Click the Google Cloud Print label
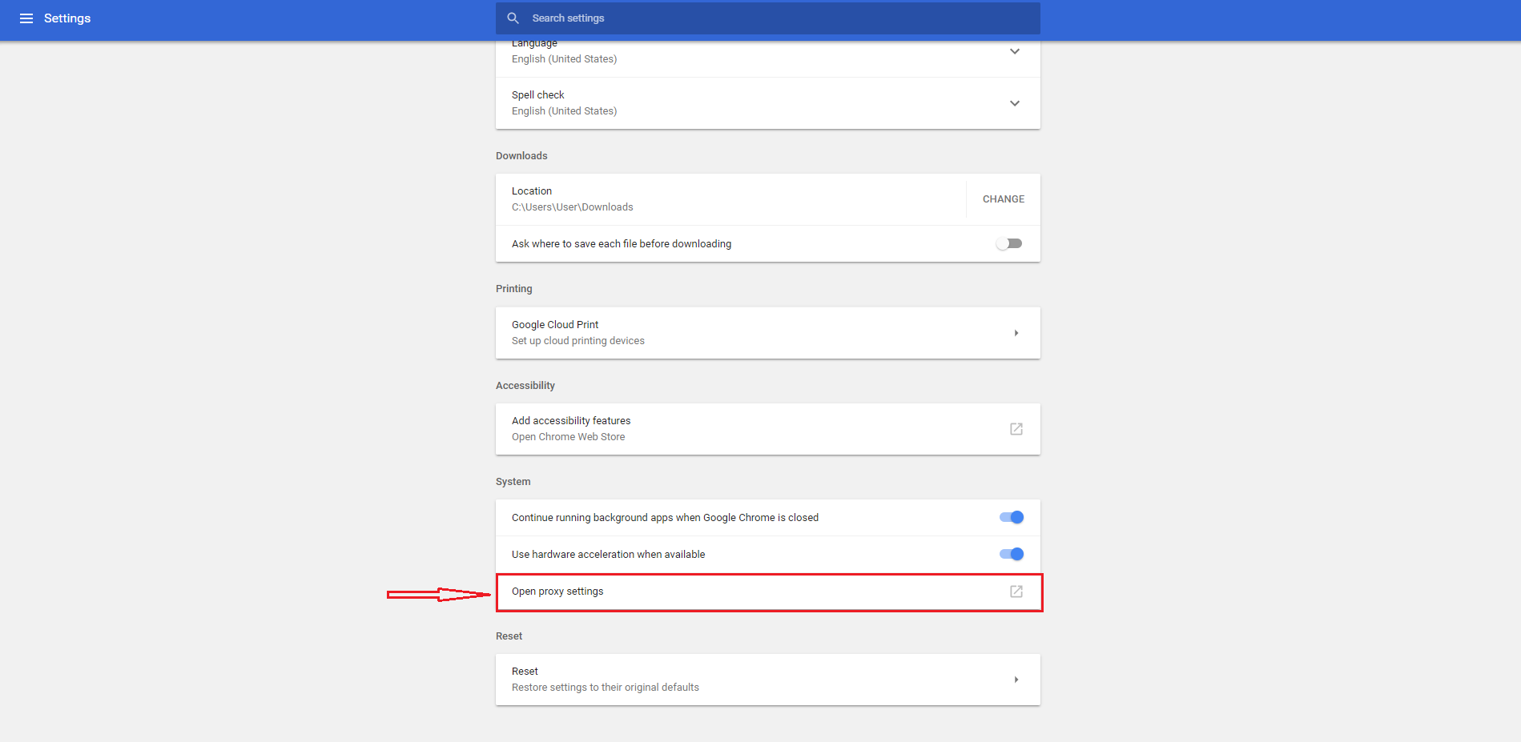Viewport: 1521px width, 742px height. pyautogui.click(x=555, y=325)
